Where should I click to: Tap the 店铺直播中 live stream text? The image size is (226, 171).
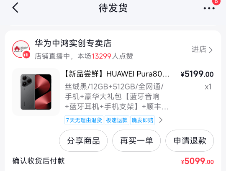[x=52, y=56]
